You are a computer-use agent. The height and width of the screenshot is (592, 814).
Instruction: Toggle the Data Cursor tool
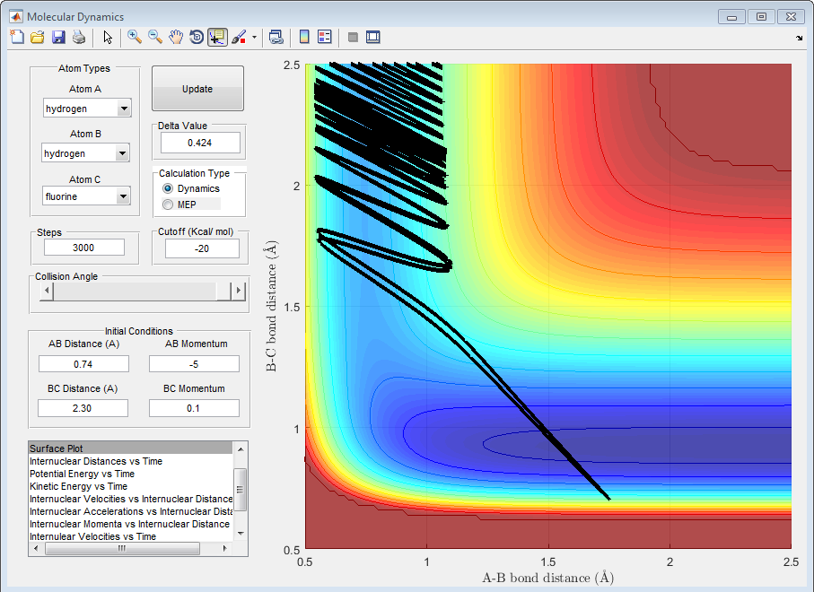[x=217, y=37]
